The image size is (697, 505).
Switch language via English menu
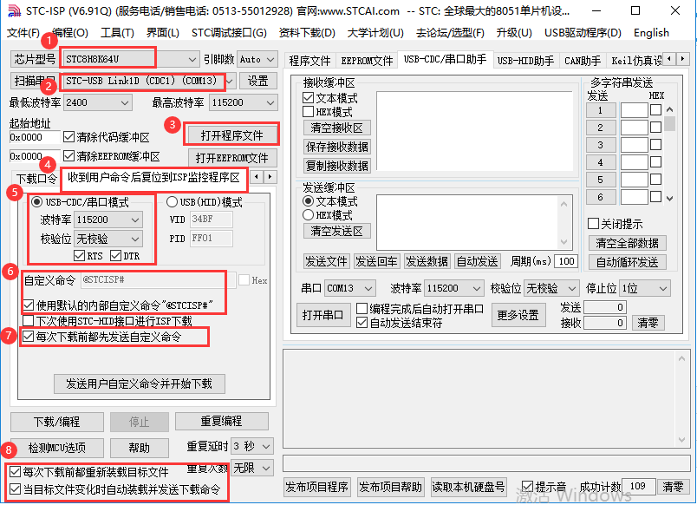coord(651,32)
